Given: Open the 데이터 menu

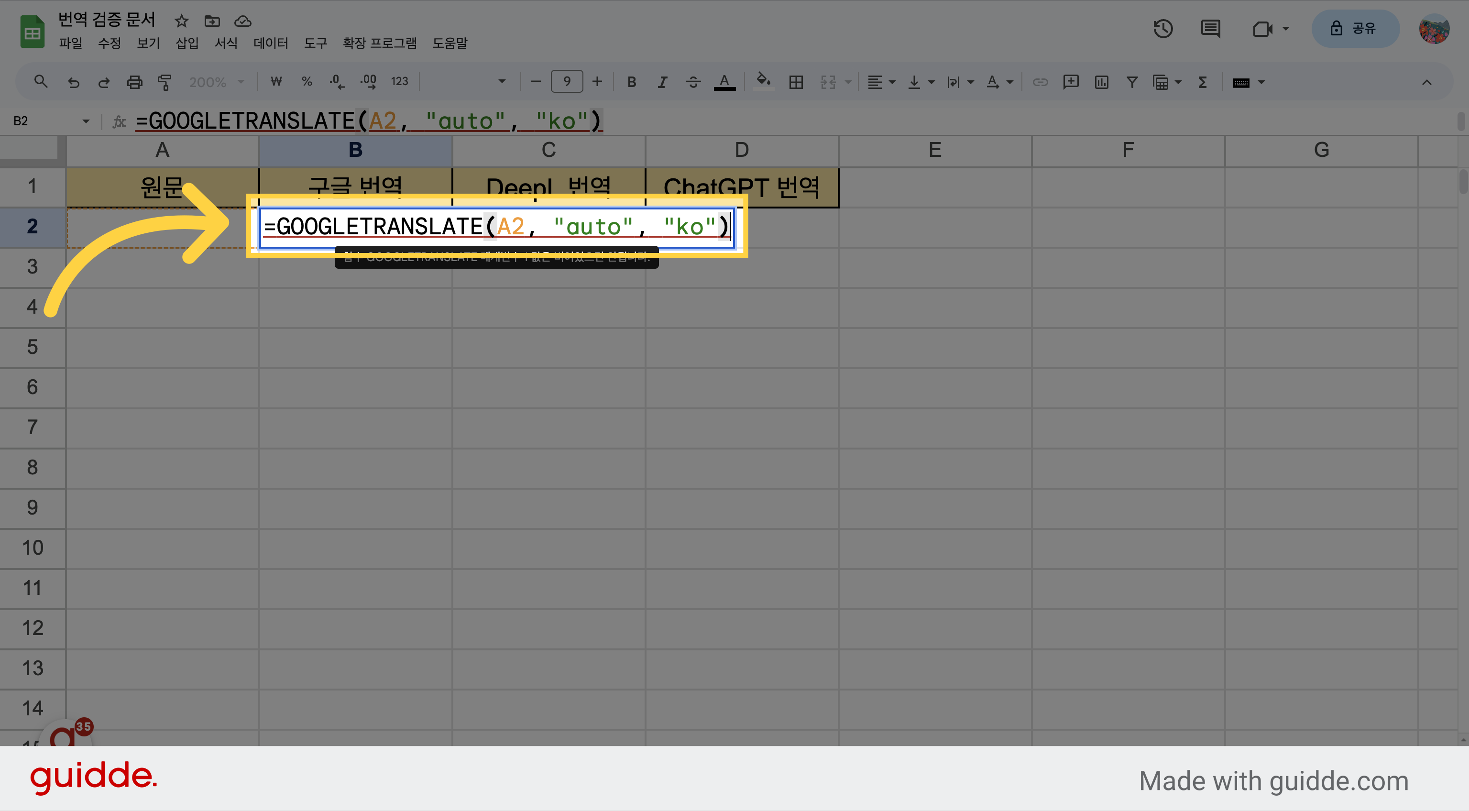Looking at the screenshot, I should click(271, 44).
